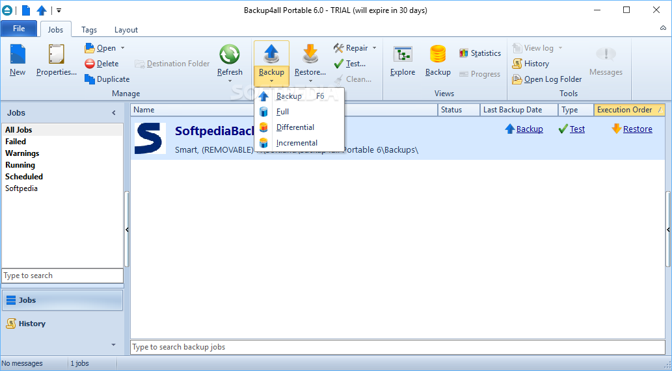Choose Incremental backup in menu
The width and height of the screenshot is (672, 371).
299,143
